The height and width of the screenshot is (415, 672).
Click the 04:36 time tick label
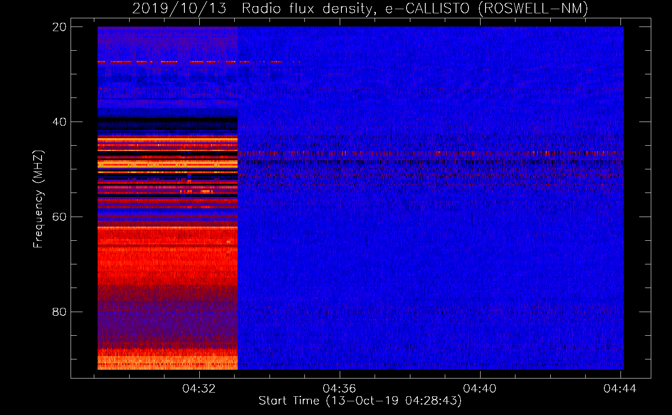(339, 389)
